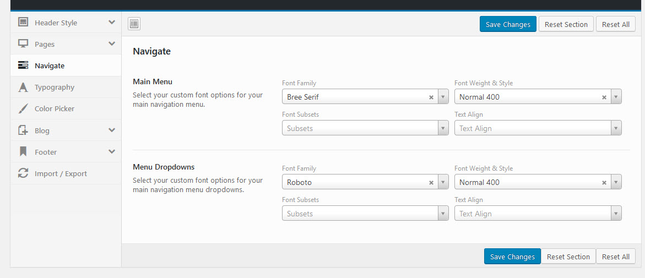645x278 pixels.
Task: Expand the Blog section chevron
Action: 111,130
